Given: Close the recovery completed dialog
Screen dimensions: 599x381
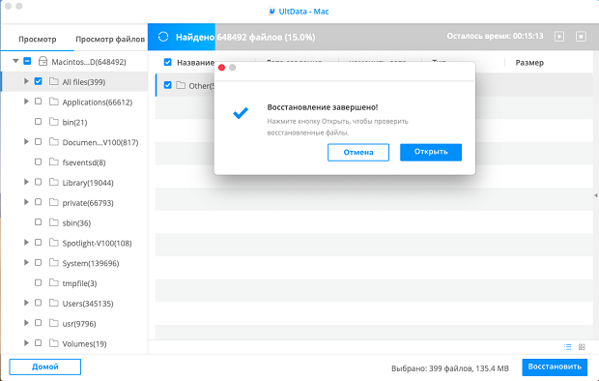Looking at the screenshot, I should click(221, 68).
